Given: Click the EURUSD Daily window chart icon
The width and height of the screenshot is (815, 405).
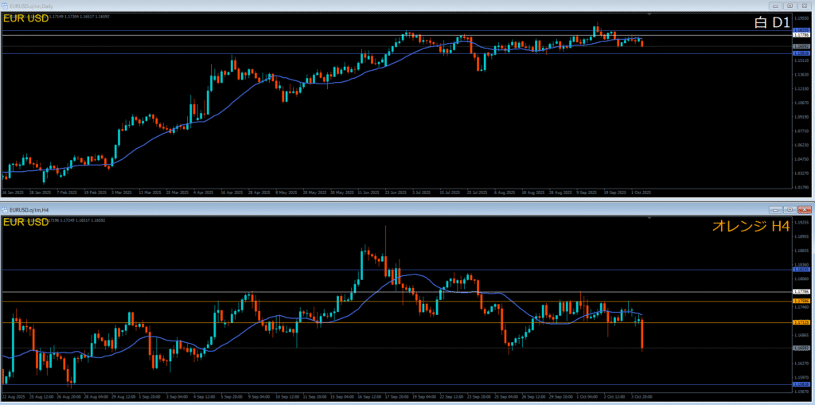Looking at the screenshot, I should pos(5,6).
